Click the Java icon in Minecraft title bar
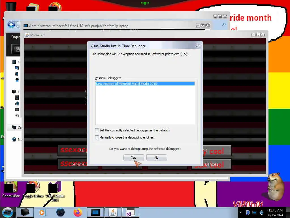 [27, 35]
